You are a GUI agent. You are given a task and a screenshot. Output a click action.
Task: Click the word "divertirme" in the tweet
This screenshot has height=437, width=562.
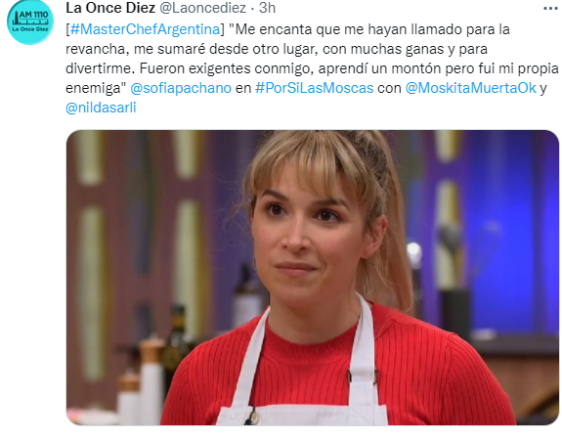[101, 68]
